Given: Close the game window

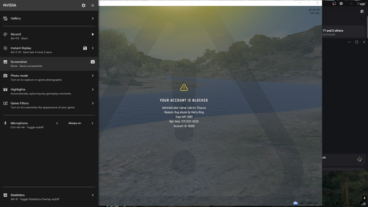Looking at the screenshot, I should click(317, 3).
